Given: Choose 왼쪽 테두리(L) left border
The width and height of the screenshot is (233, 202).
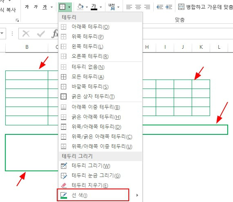Looking at the screenshot, I should (100, 46).
